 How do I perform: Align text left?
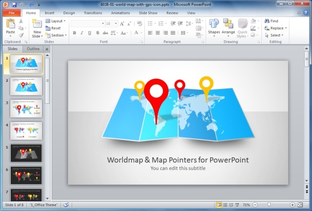(150, 33)
